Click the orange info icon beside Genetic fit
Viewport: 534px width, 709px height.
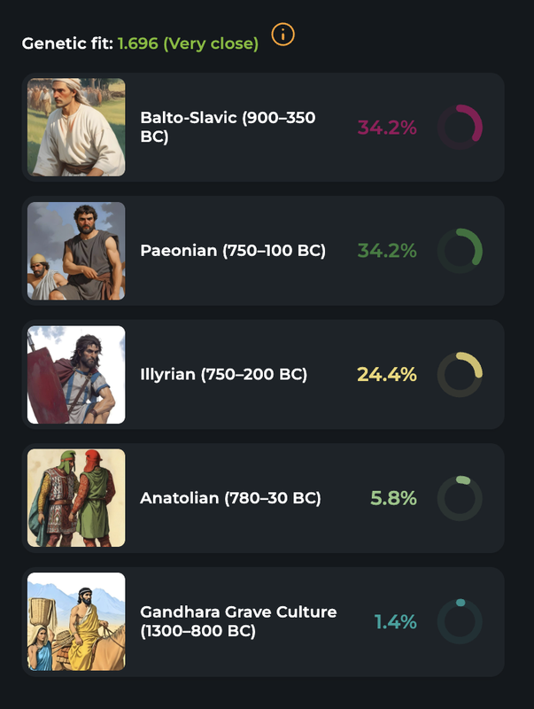tap(282, 35)
